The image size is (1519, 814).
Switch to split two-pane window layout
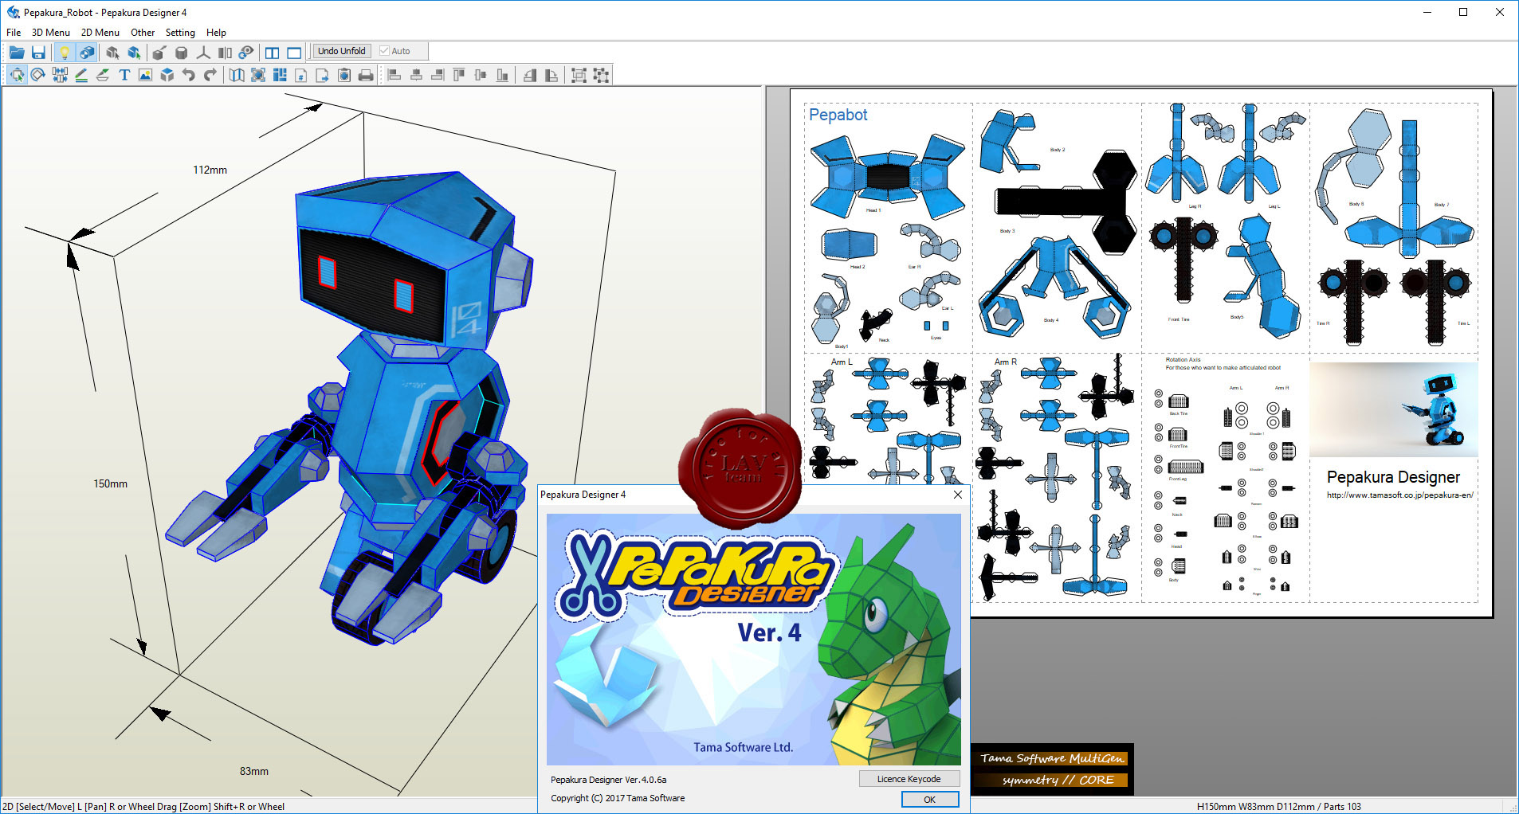[273, 53]
